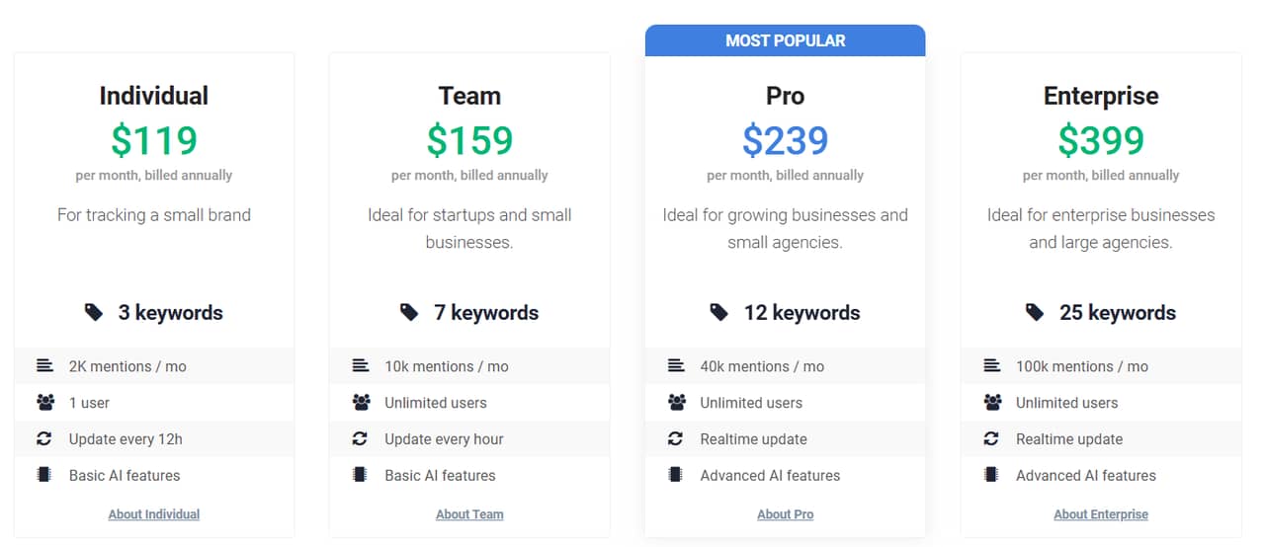The height and width of the screenshot is (547, 1265).
Task: Select the Pro plan $239 price
Action: coord(786,140)
